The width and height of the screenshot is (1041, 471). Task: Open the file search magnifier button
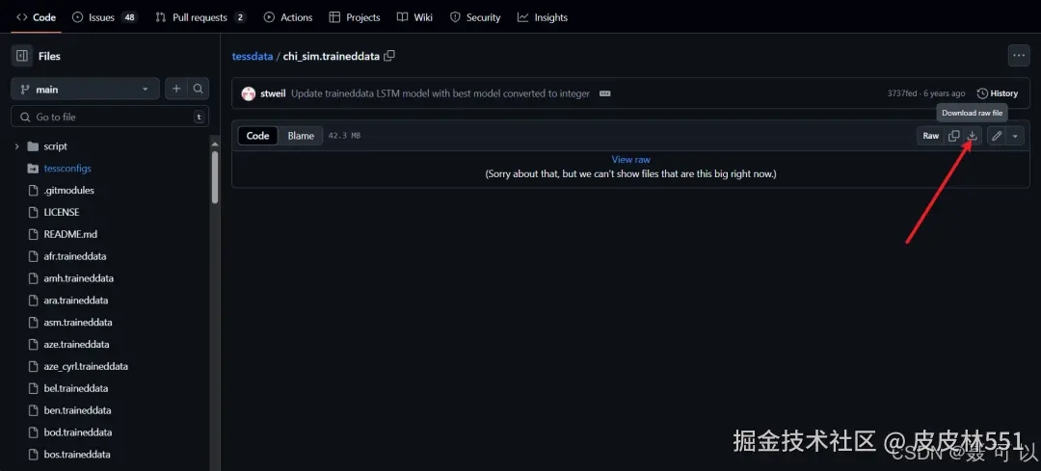click(x=198, y=89)
